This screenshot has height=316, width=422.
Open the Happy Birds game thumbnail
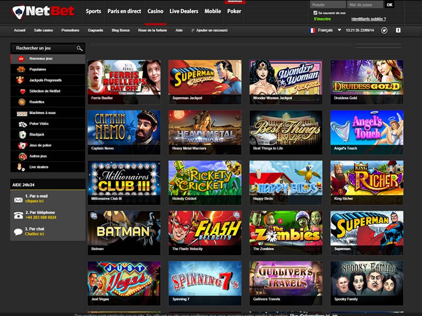coord(286,182)
